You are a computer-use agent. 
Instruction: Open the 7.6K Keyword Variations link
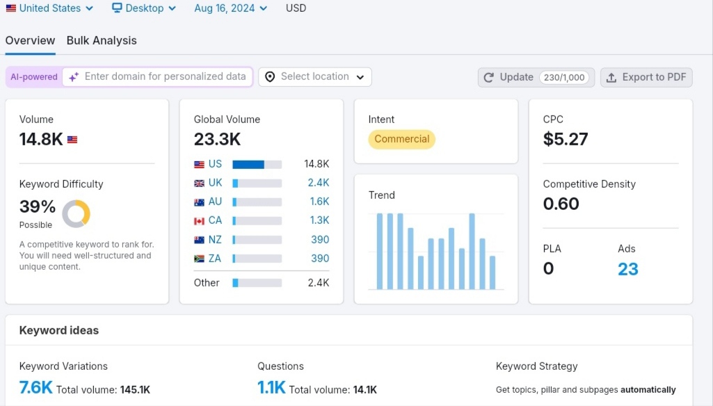pos(36,388)
